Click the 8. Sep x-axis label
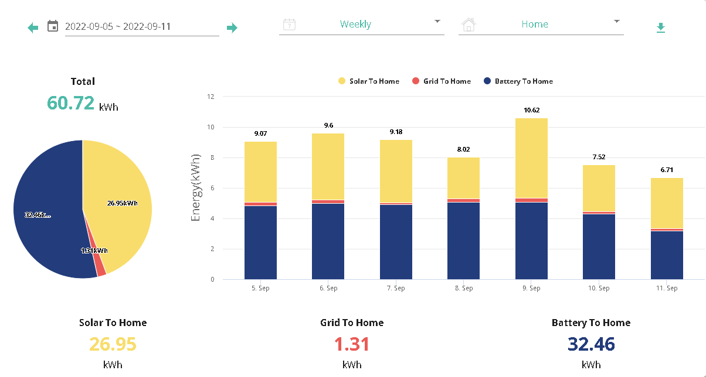Viewport: 706px width, 377px height. coord(464,289)
